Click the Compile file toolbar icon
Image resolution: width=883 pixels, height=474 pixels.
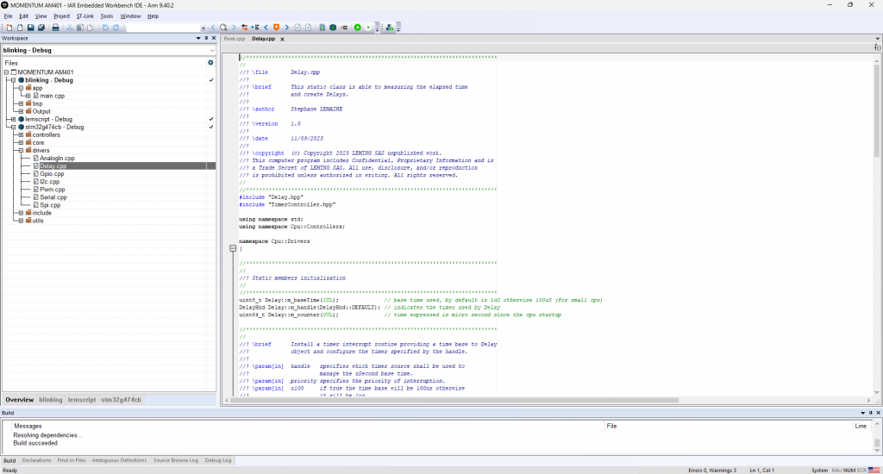click(x=322, y=28)
